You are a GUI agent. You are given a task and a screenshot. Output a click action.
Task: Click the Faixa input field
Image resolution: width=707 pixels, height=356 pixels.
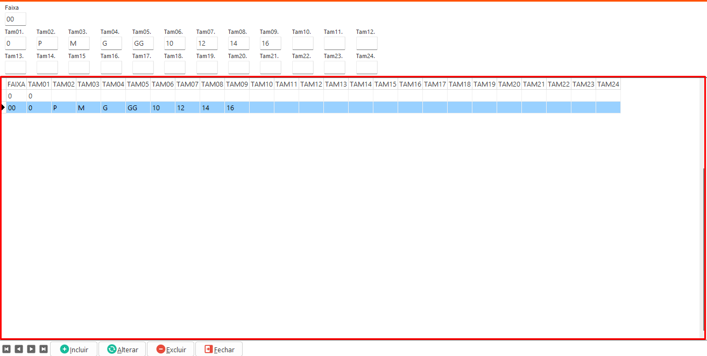tap(15, 19)
